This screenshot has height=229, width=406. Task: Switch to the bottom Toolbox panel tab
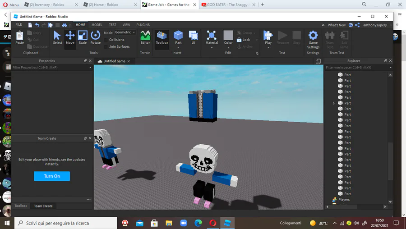coord(21,206)
